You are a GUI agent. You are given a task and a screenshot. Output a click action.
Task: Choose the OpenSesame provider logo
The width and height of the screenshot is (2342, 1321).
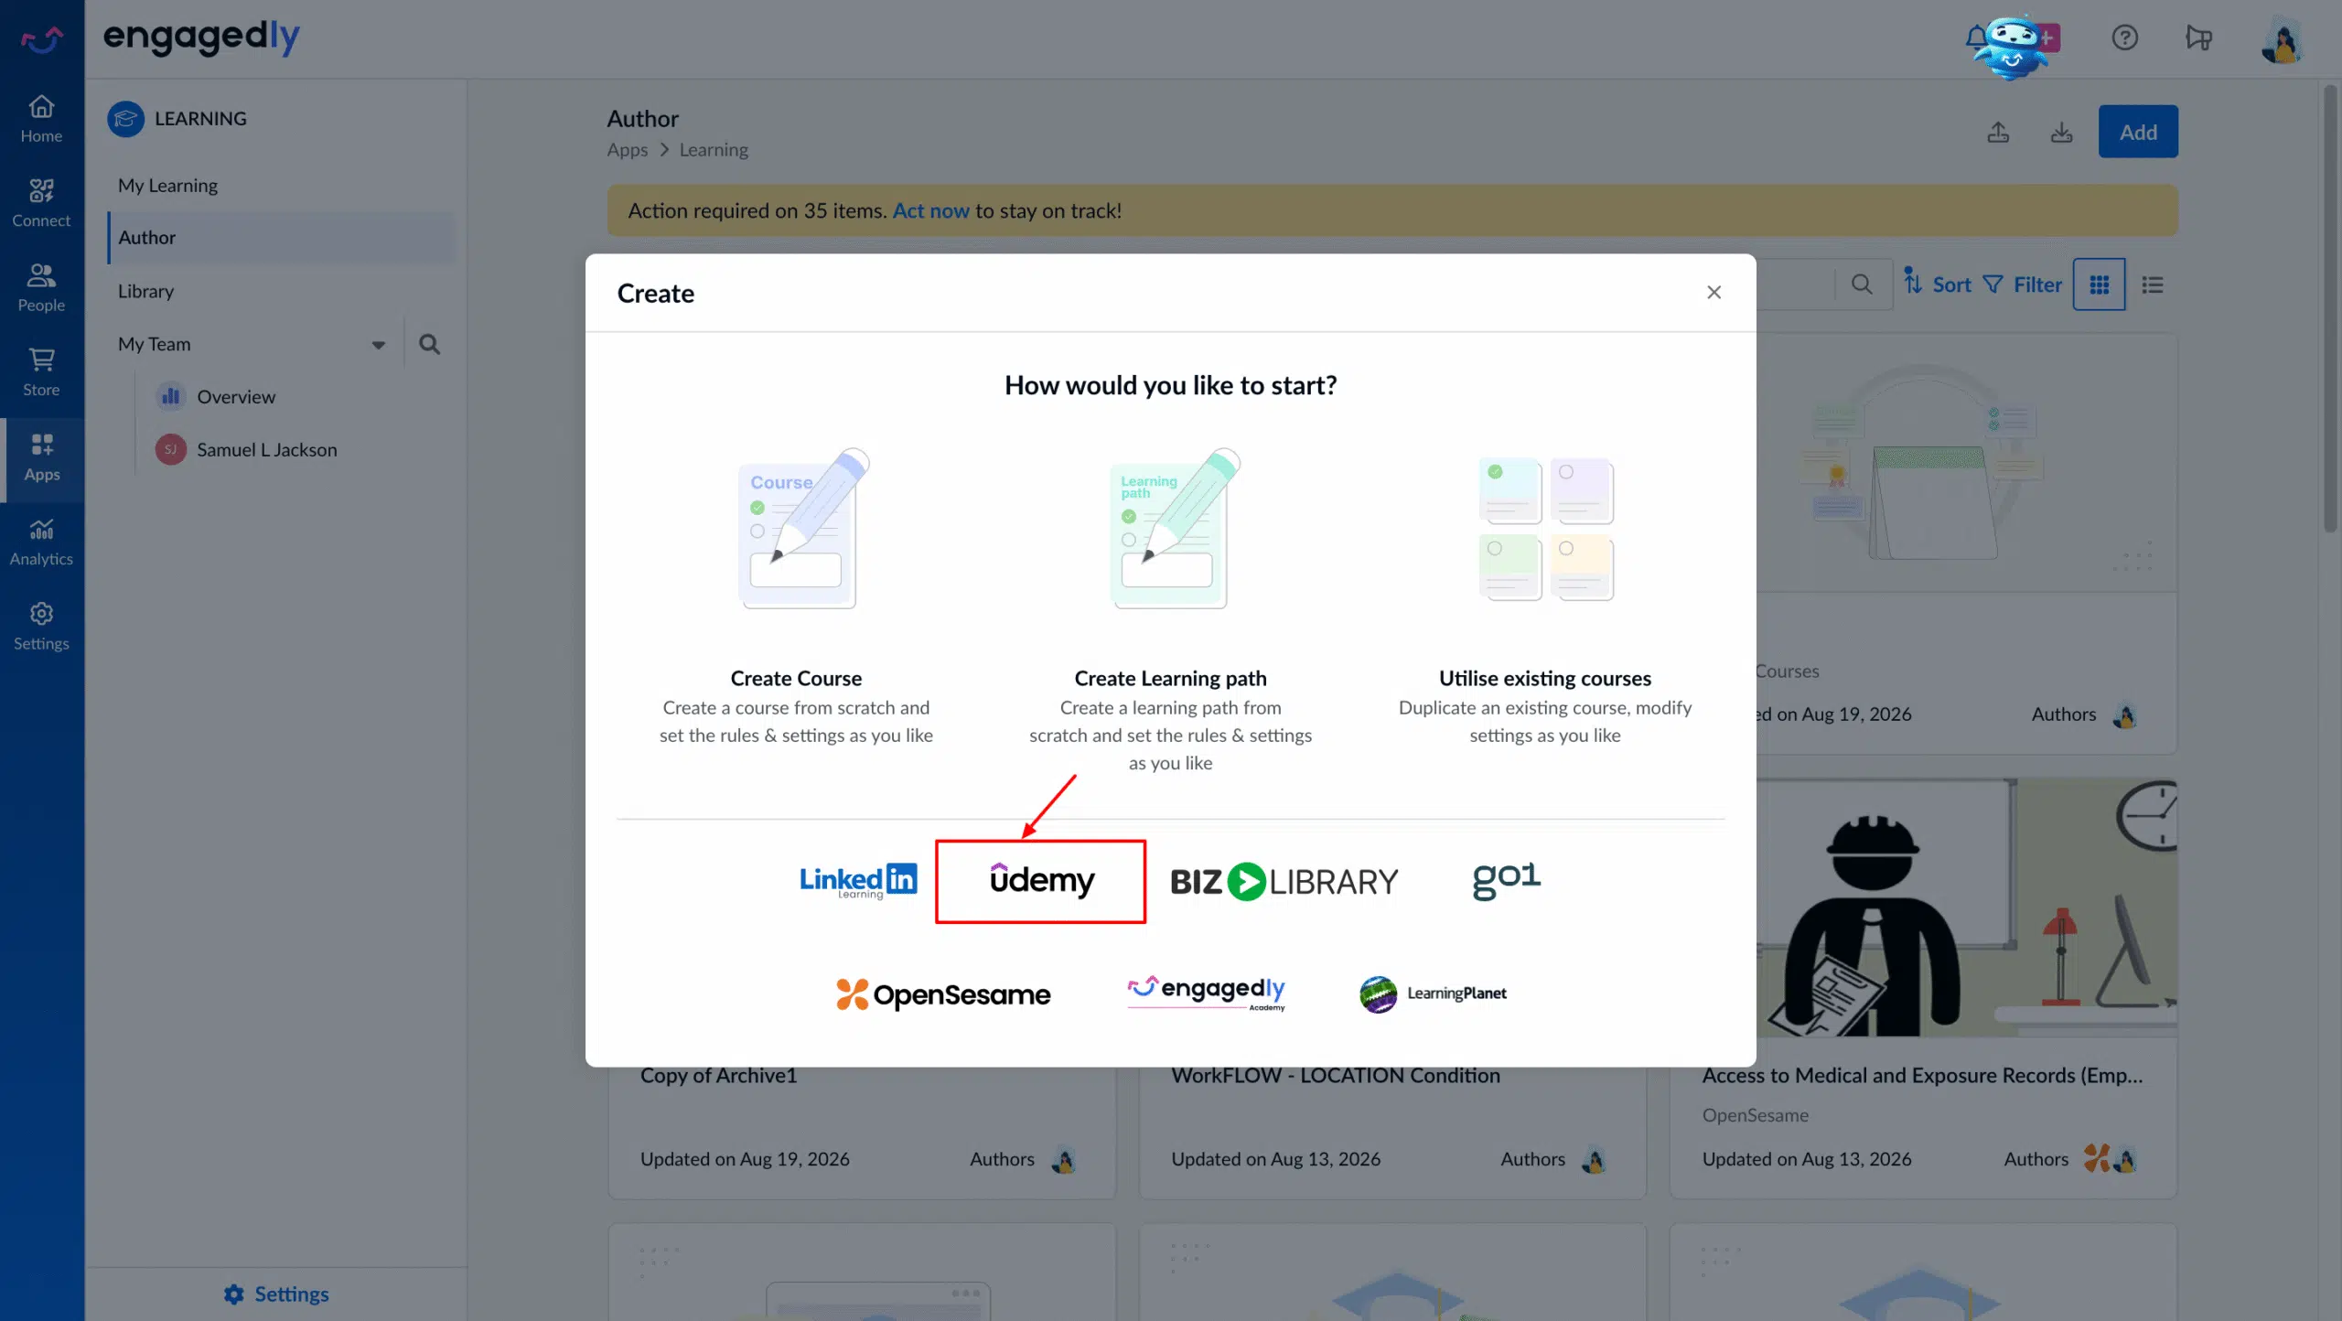[943, 994]
